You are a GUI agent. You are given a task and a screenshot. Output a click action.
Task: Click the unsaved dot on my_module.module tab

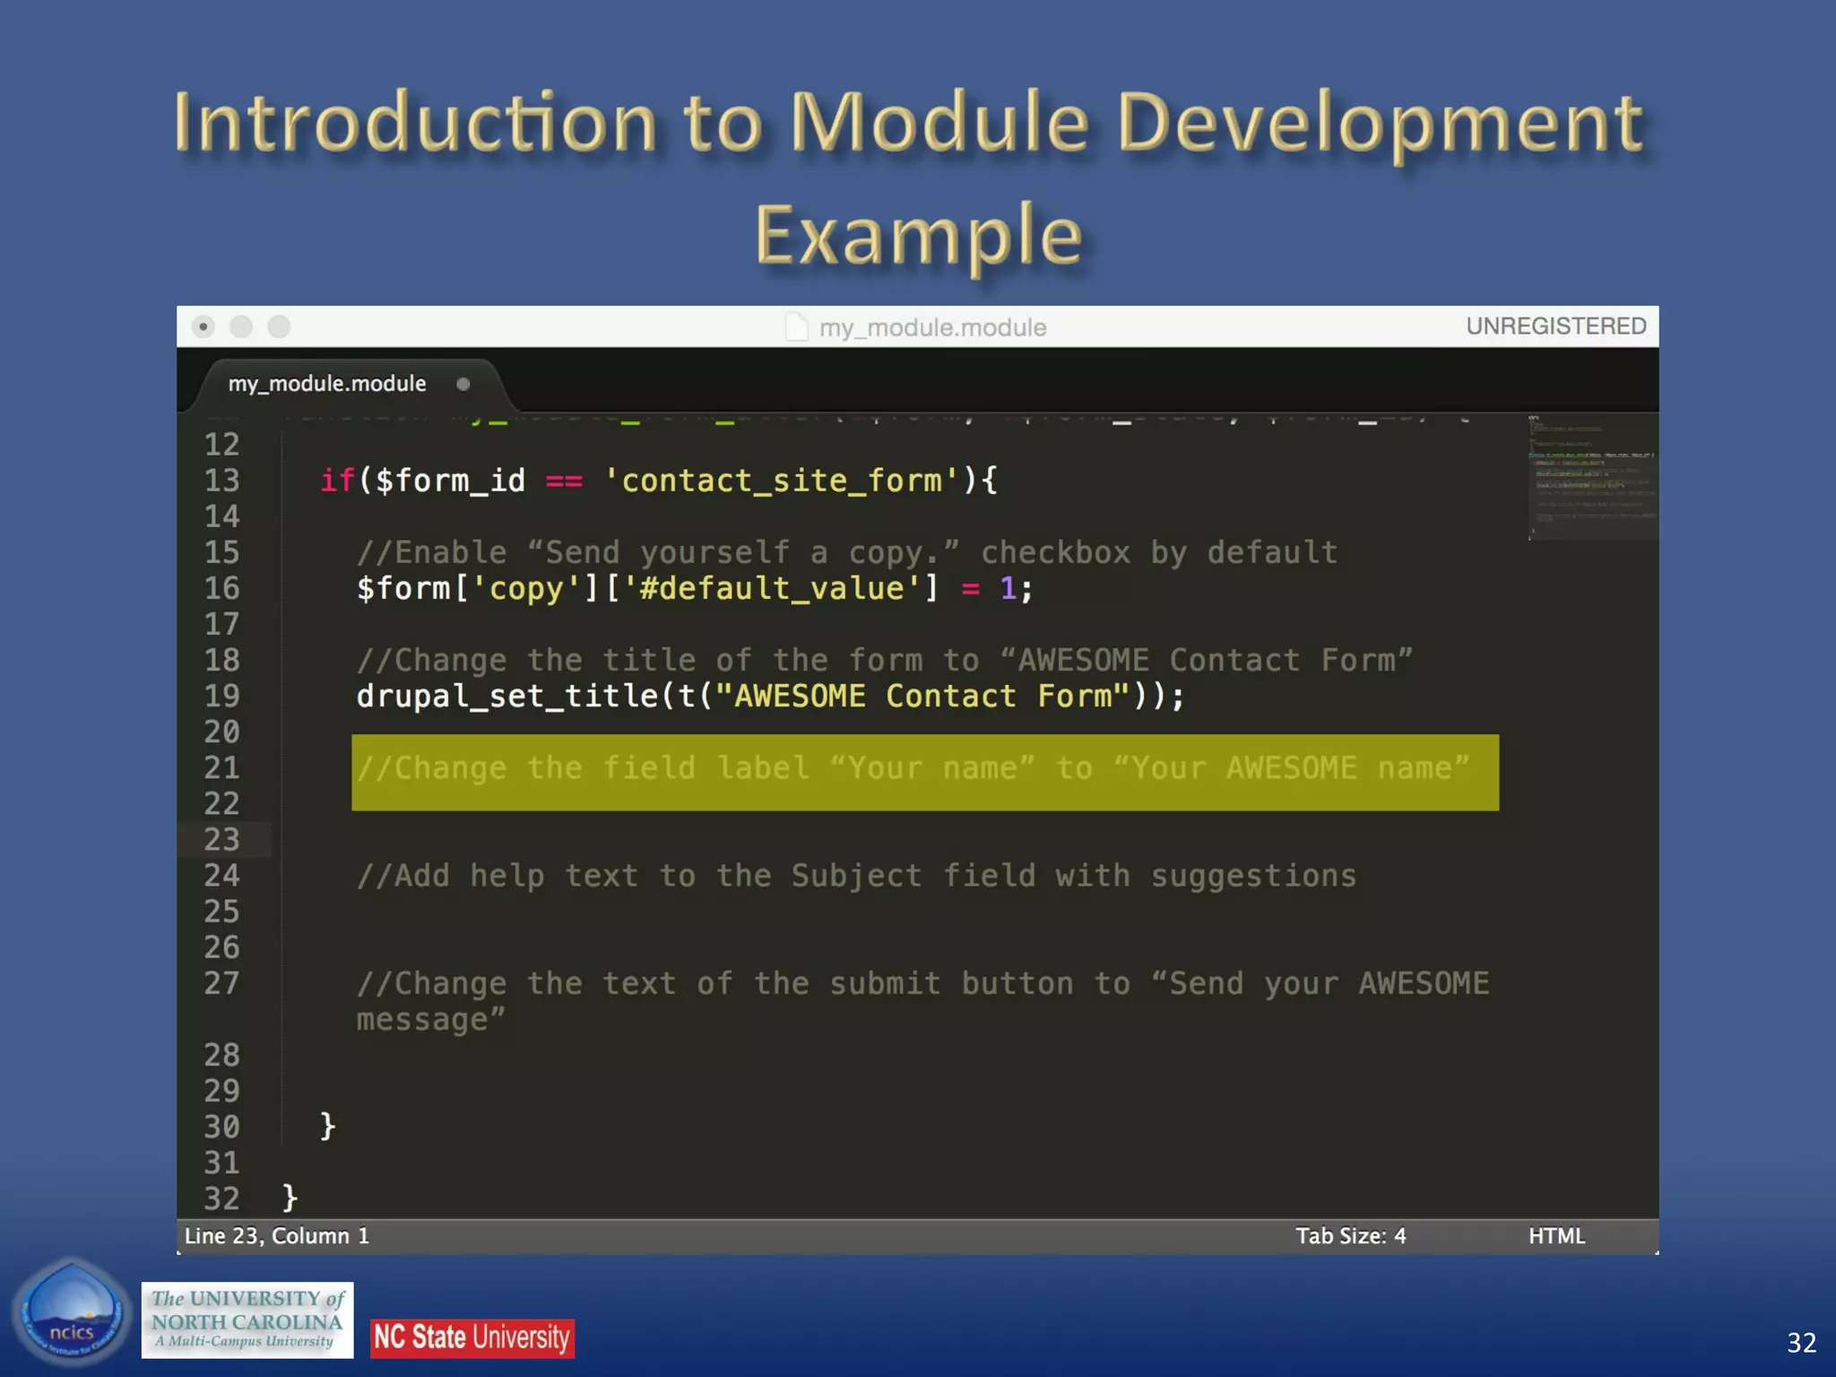pos(463,385)
